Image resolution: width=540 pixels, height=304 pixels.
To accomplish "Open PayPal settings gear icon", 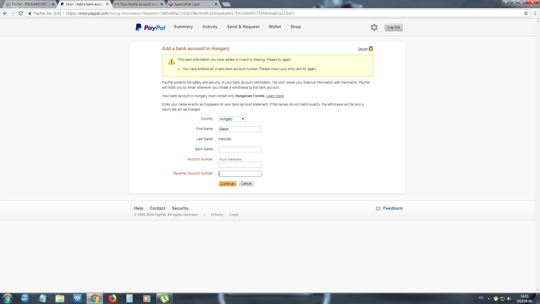I will pyautogui.click(x=374, y=27).
